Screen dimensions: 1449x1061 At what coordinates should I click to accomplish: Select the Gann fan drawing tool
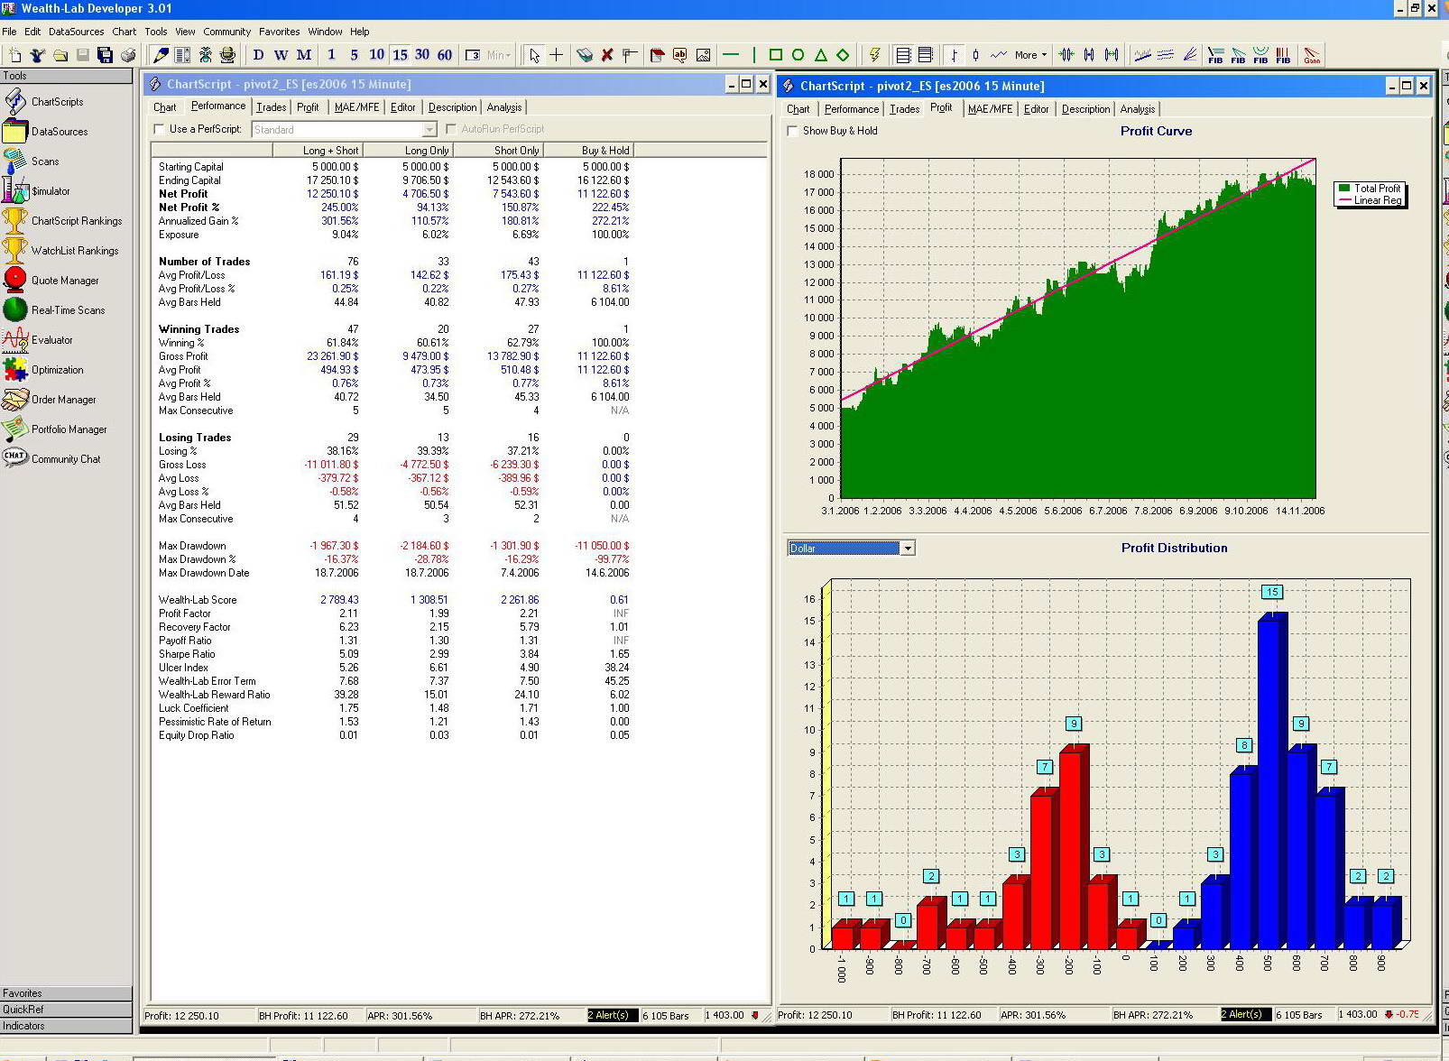tap(1312, 55)
